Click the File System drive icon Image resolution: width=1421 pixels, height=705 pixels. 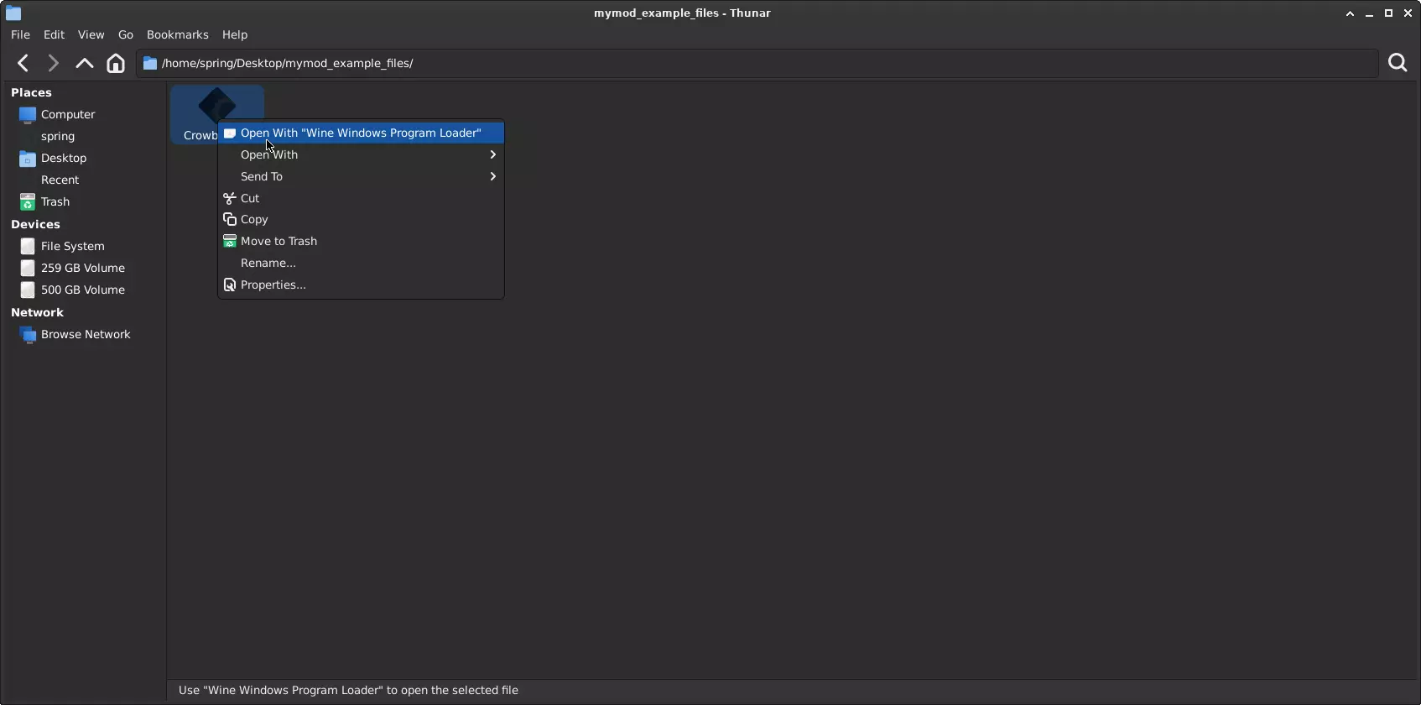(x=28, y=246)
